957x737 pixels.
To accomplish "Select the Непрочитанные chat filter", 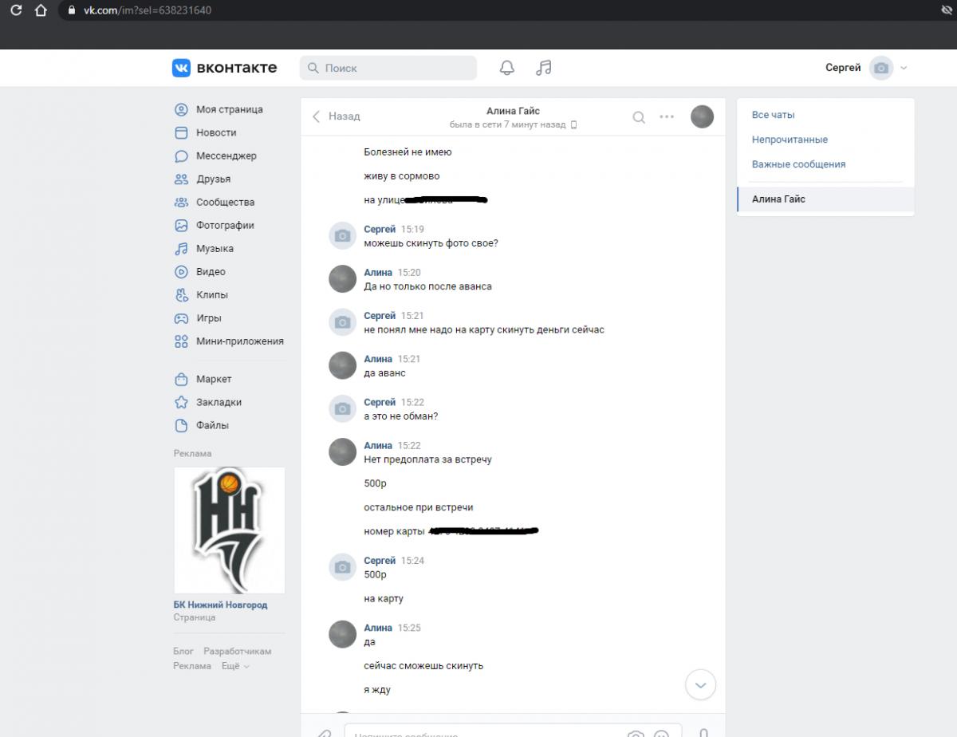I will [790, 140].
